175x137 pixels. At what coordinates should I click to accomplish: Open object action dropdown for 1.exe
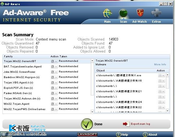[x=162, y=75]
